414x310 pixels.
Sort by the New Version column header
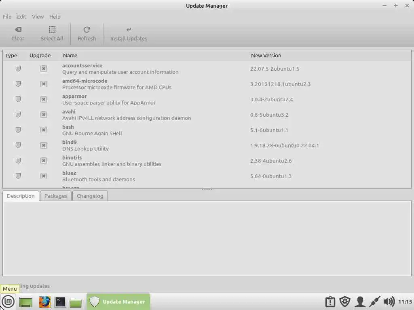click(x=266, y=56)
